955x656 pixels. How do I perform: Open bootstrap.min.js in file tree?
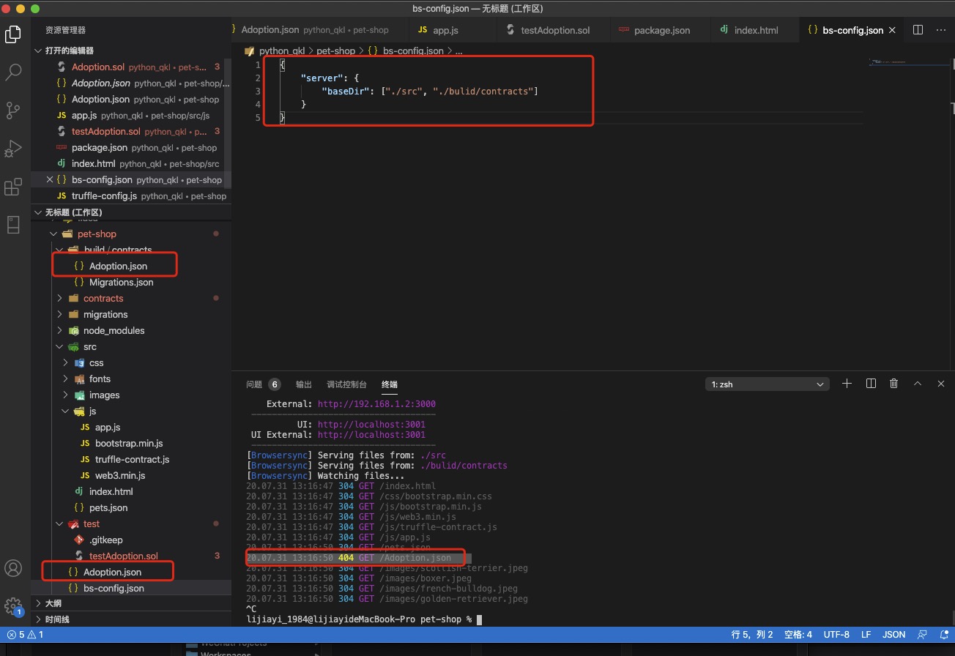point(129,443)
